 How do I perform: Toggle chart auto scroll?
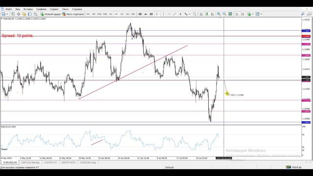click(x=237, y=14)
